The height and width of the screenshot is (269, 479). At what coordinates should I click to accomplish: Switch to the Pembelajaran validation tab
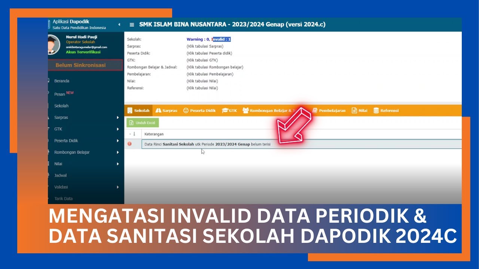[329, 110]
